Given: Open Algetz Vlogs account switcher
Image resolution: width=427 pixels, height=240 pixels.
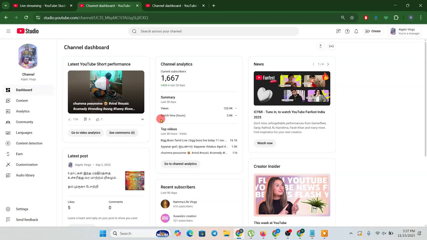Looking at the screenshot, I should tap(404, 31).
